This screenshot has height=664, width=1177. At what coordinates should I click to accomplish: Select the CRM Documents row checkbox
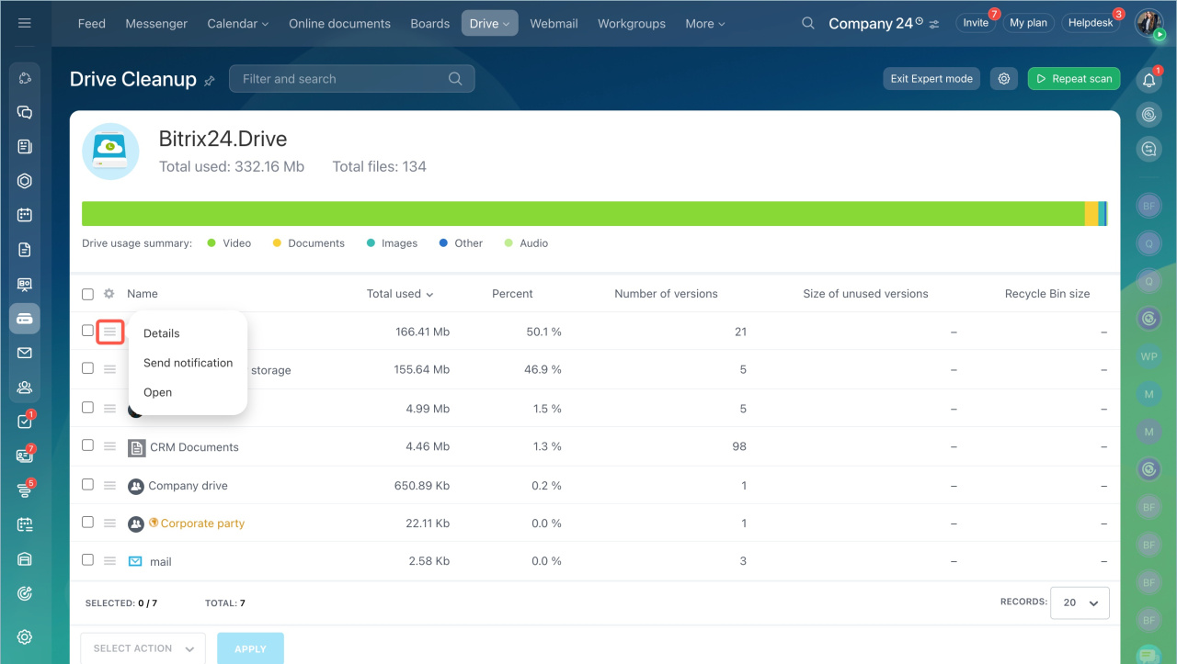[x=87, y=445]
